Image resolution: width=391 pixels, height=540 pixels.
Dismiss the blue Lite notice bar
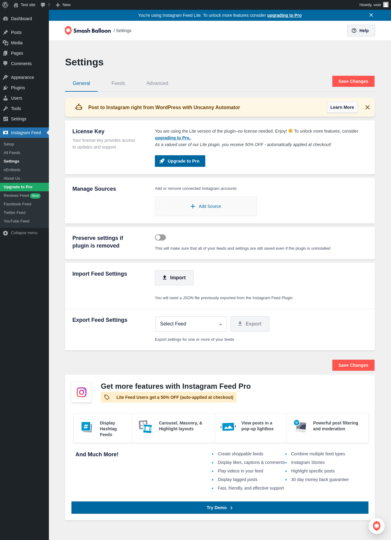[x=371, y=15]
